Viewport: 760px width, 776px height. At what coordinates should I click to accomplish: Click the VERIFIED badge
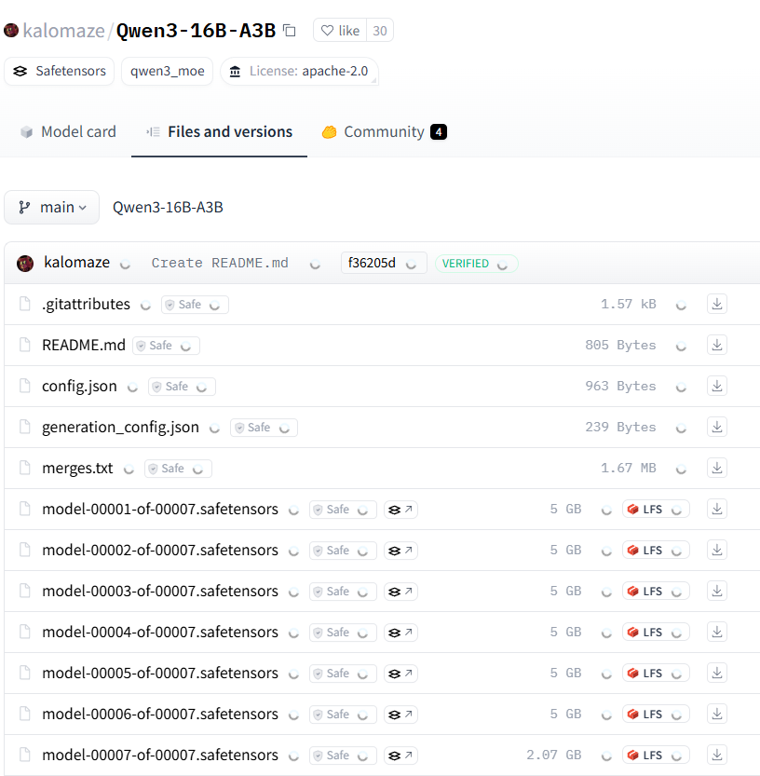coord(476,264)
